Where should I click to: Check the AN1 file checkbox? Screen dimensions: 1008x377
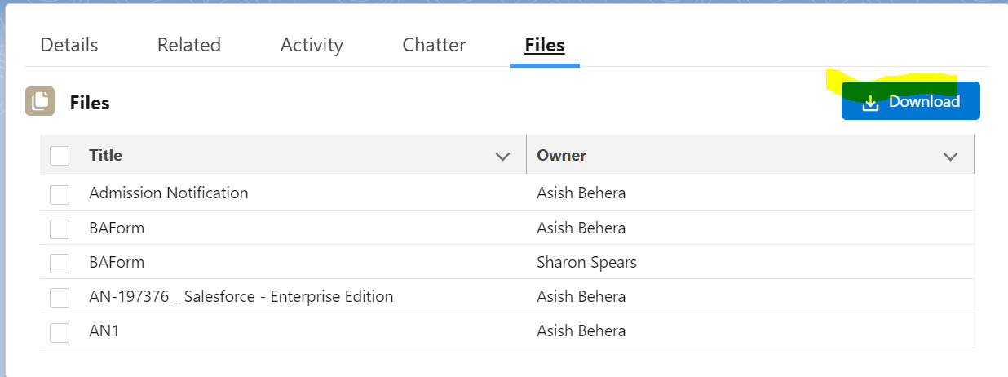[x=60, y=331]
